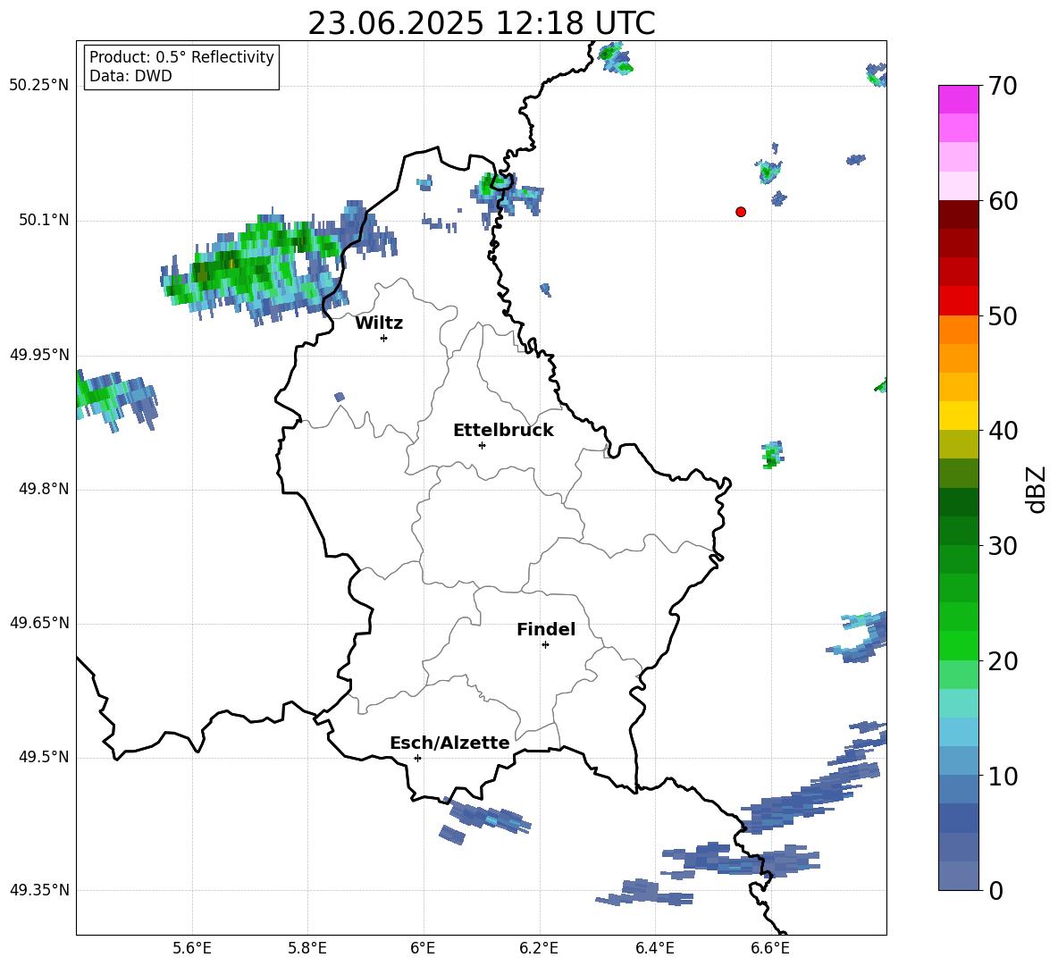Click the 6°E longitude tick label
The width and height of the screenshot is (1058, 966).
tap(423, 948)
